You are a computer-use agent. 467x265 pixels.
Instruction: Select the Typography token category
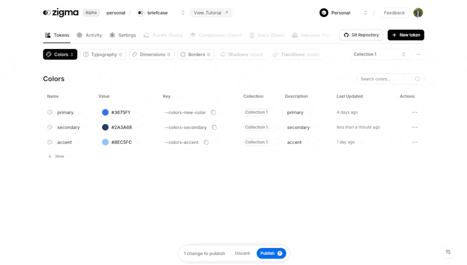tap(103, 54)
